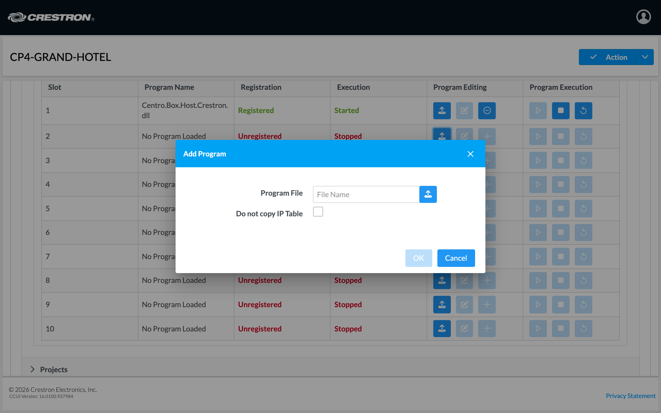
Task: Click into the Program File name field
Action: coord(366,194)
